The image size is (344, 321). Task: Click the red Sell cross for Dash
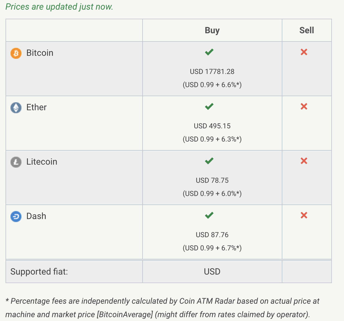point(304,215)
